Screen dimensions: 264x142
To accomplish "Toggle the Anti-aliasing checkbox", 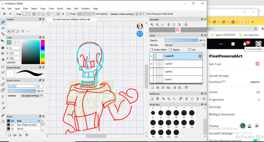I will point(94,14).
